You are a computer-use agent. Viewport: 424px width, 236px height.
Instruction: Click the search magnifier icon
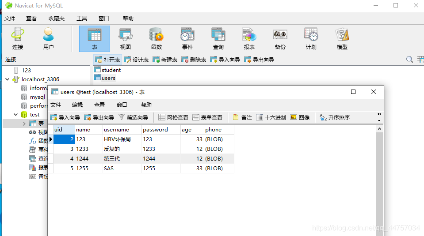point(409,60)
